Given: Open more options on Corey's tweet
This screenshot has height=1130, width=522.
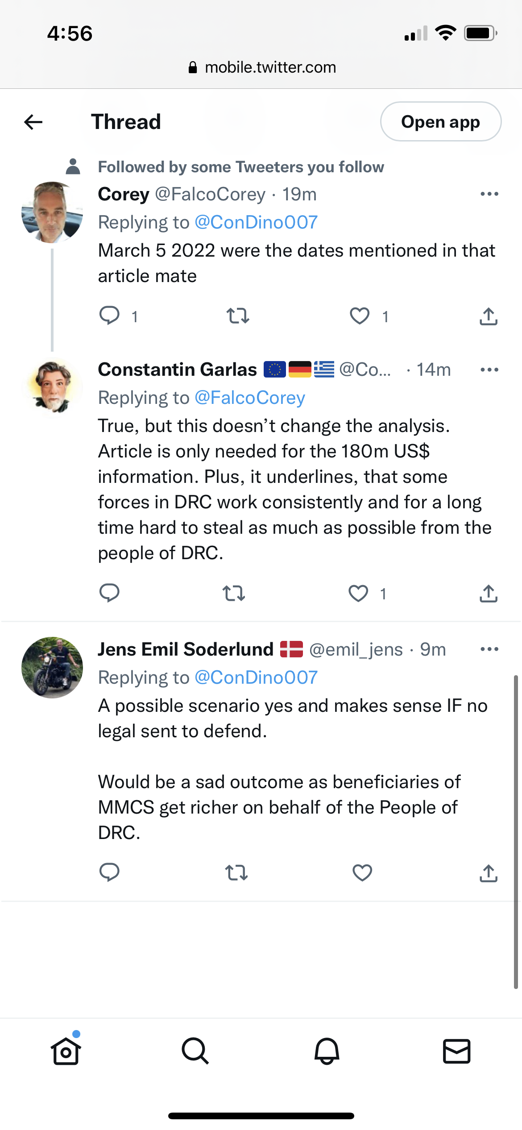Looking at the screenshot, I should click(489, 194).
